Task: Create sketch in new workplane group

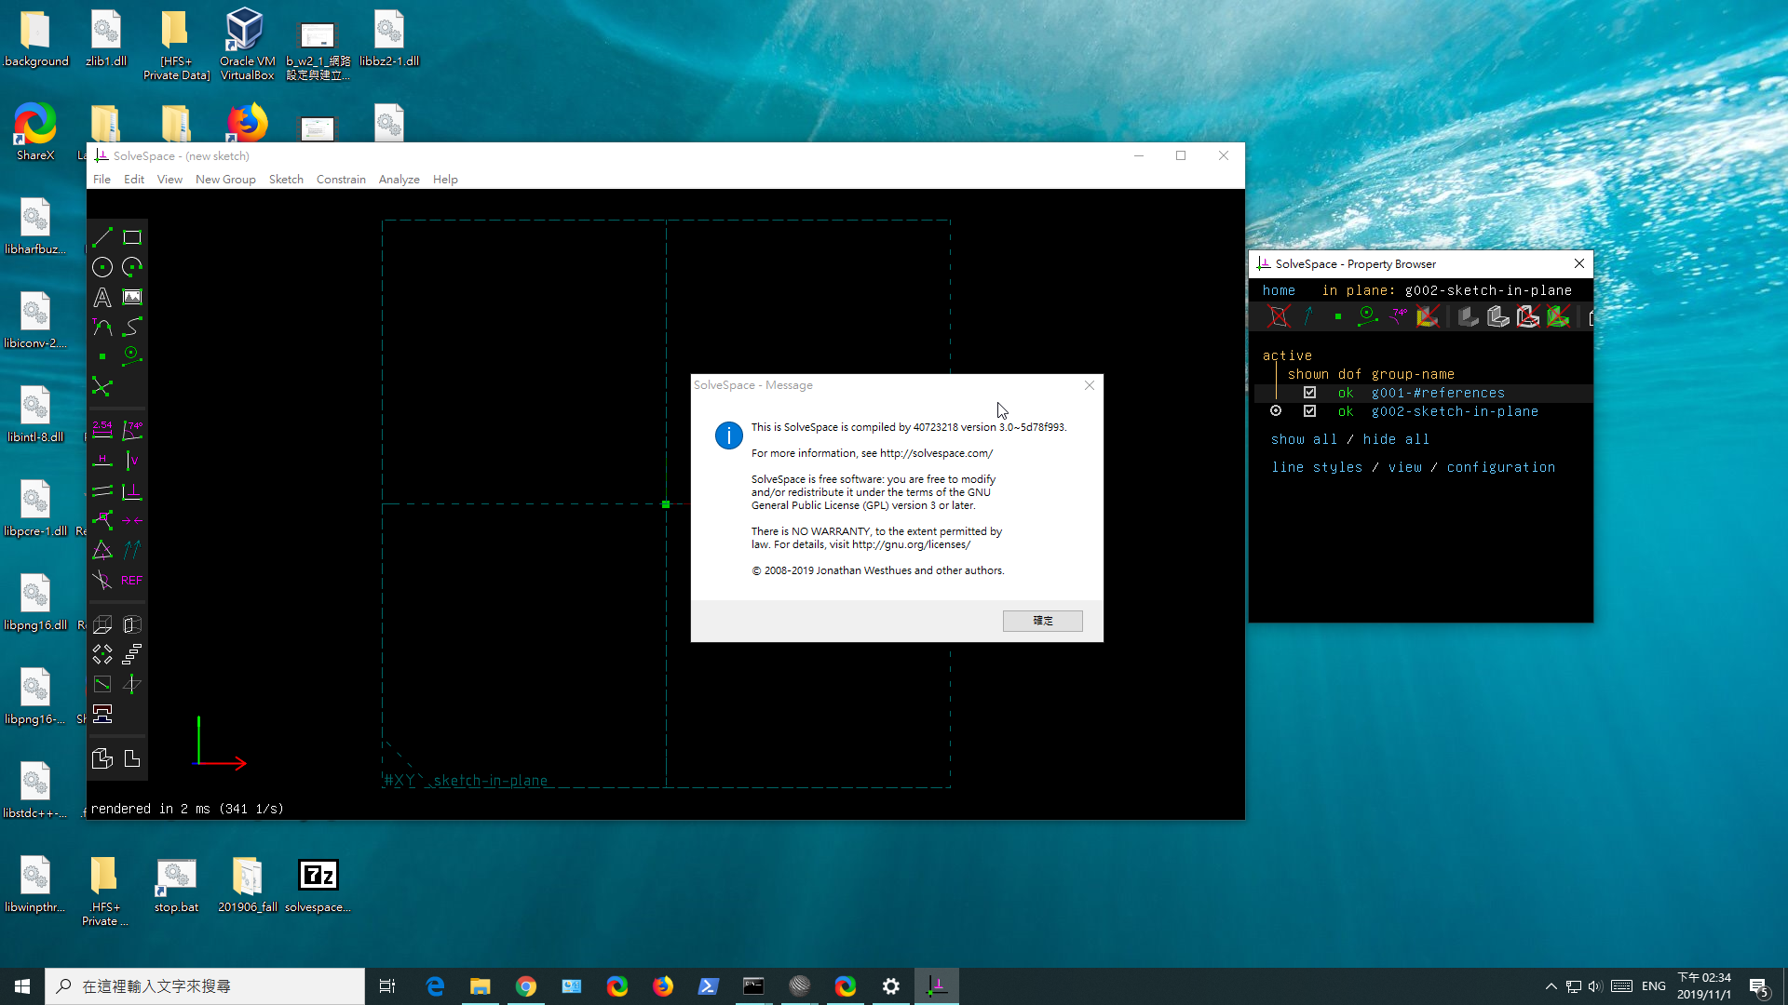Action: [x=102, y=684]
